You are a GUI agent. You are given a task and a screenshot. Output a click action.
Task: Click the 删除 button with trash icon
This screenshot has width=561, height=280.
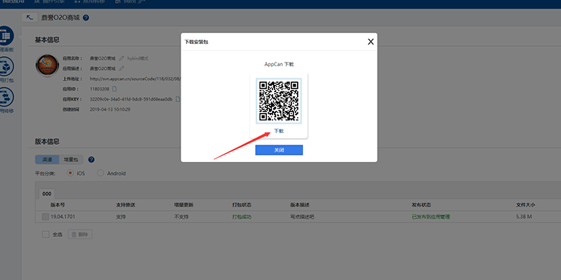pos(80,235)
